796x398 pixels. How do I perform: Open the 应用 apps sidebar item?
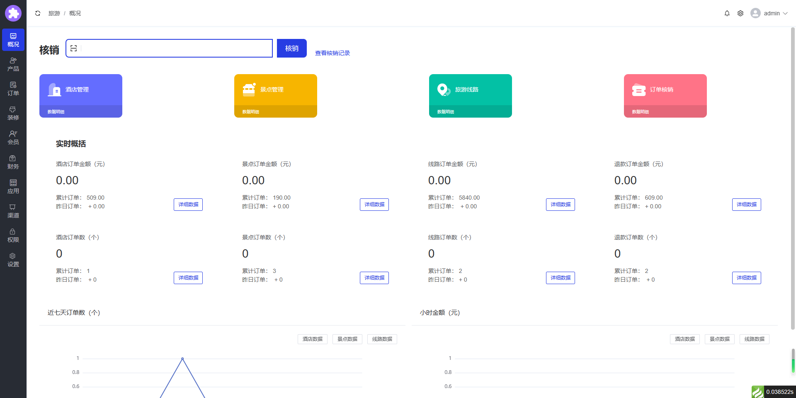pos(13,186)
